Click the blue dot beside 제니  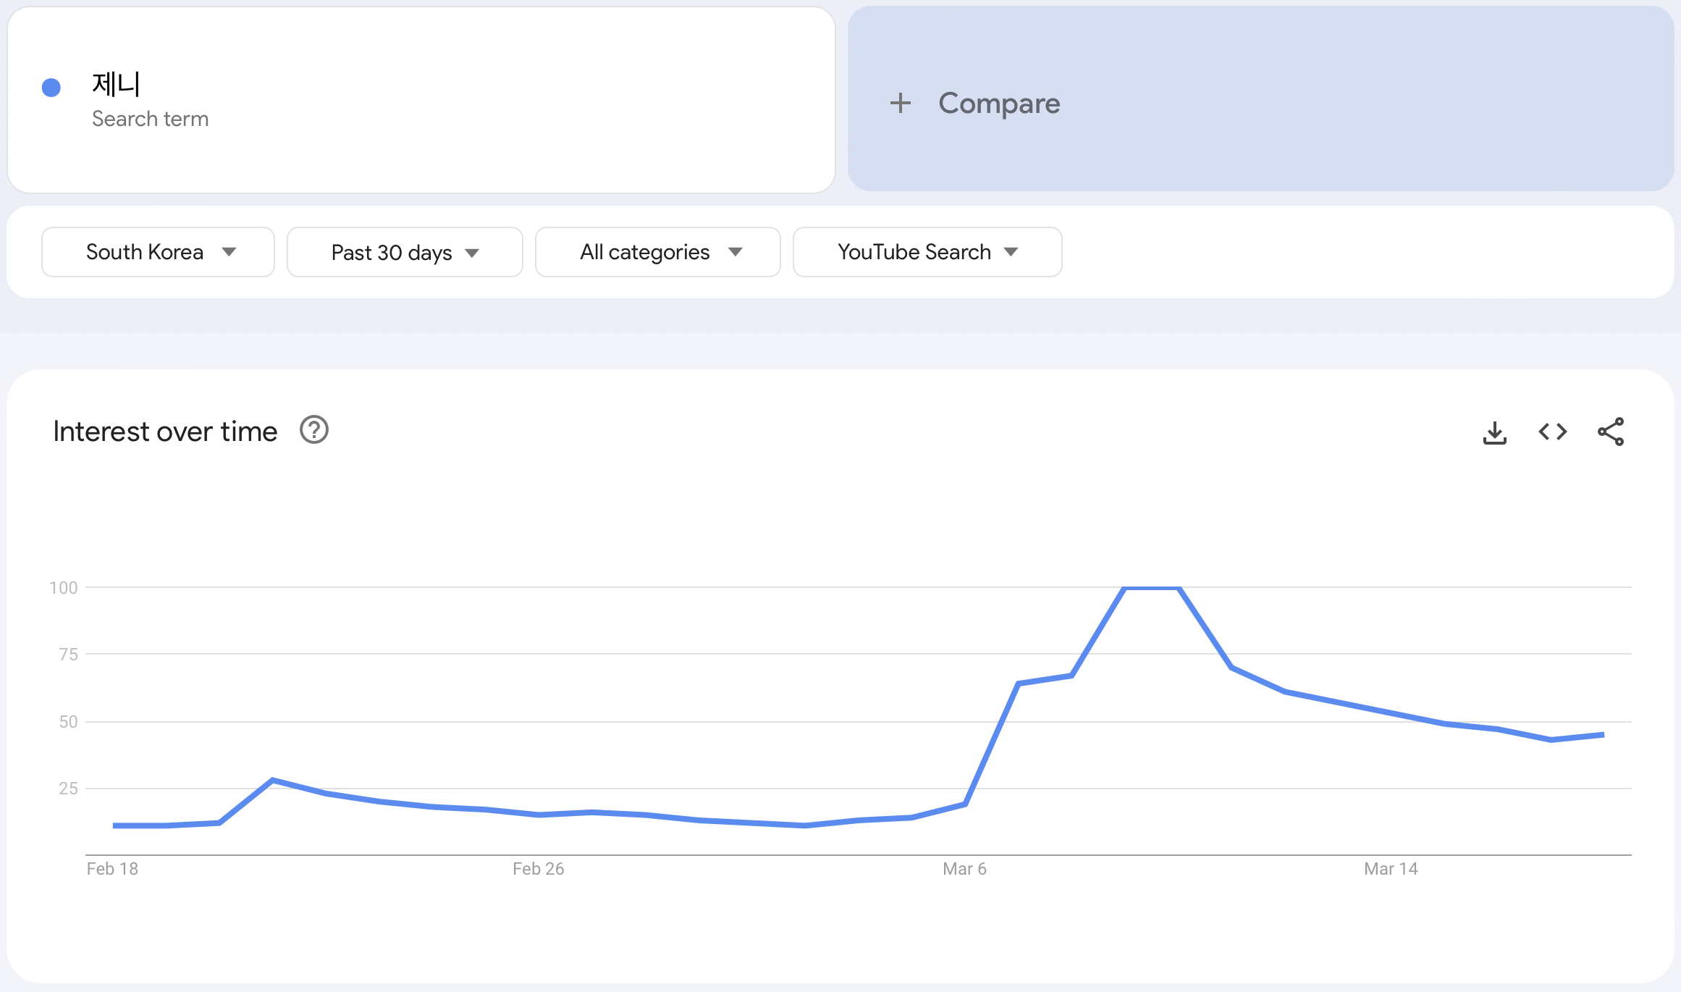click(x=51, y=88)
